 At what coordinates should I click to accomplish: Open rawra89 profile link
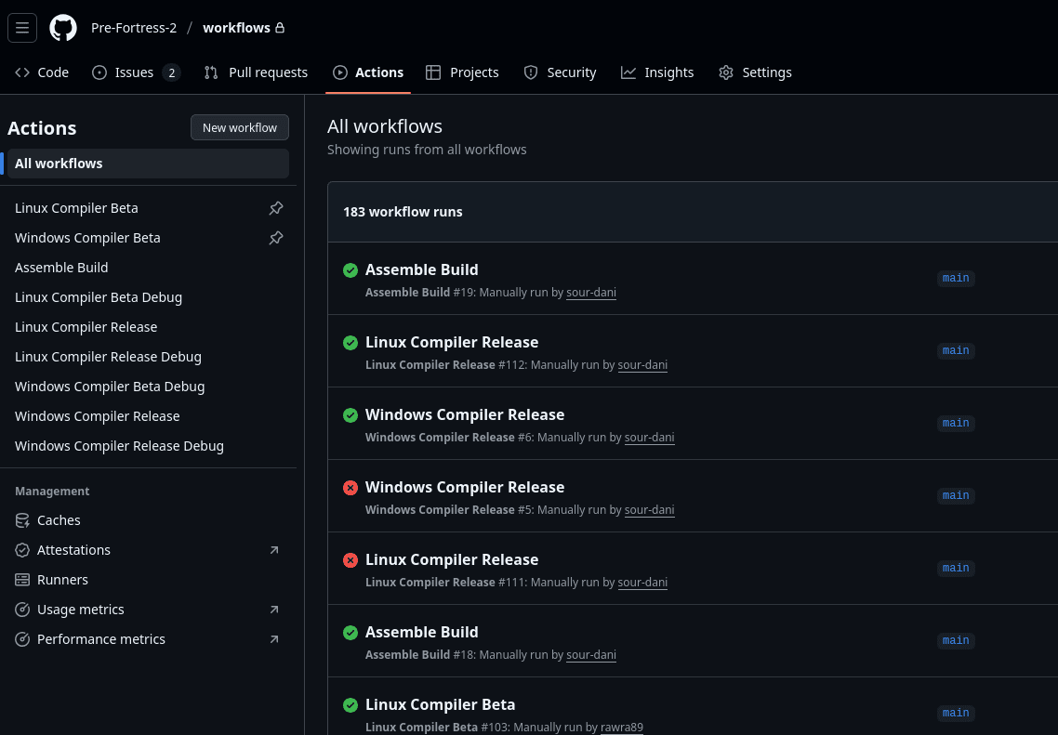pyautogui.click(x=621, y=727)
